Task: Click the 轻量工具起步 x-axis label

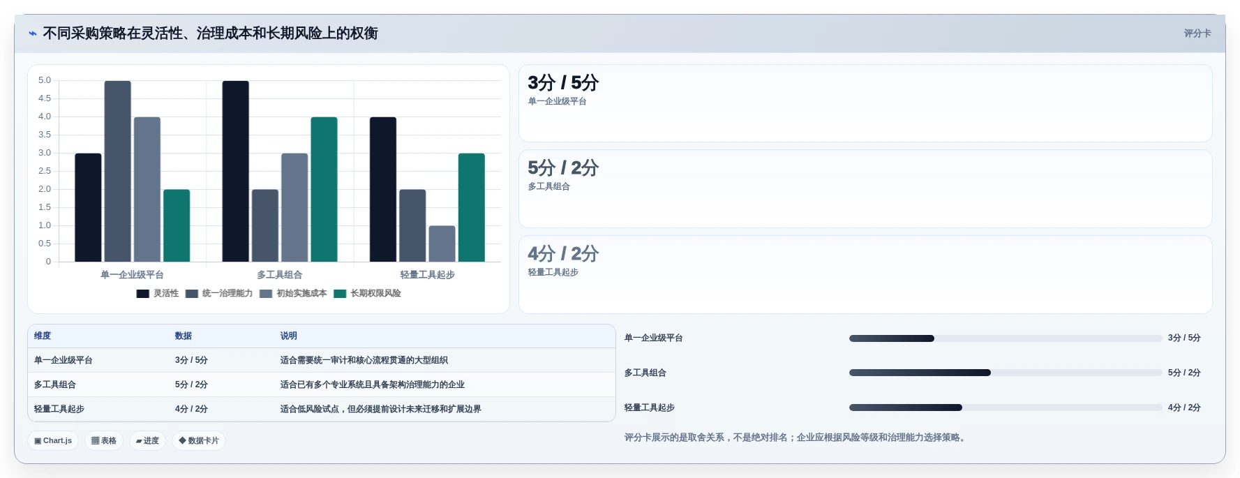Action: pyautogui.click(x=427, y=275)
